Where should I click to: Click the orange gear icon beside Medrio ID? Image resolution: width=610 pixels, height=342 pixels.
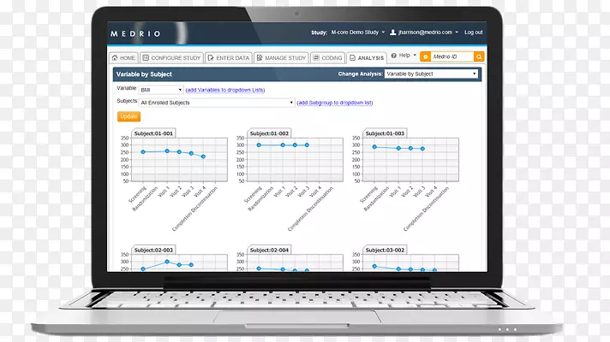pos(425,56)
